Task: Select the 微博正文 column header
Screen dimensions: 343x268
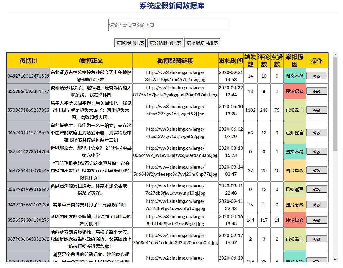Action: (91, 61)
